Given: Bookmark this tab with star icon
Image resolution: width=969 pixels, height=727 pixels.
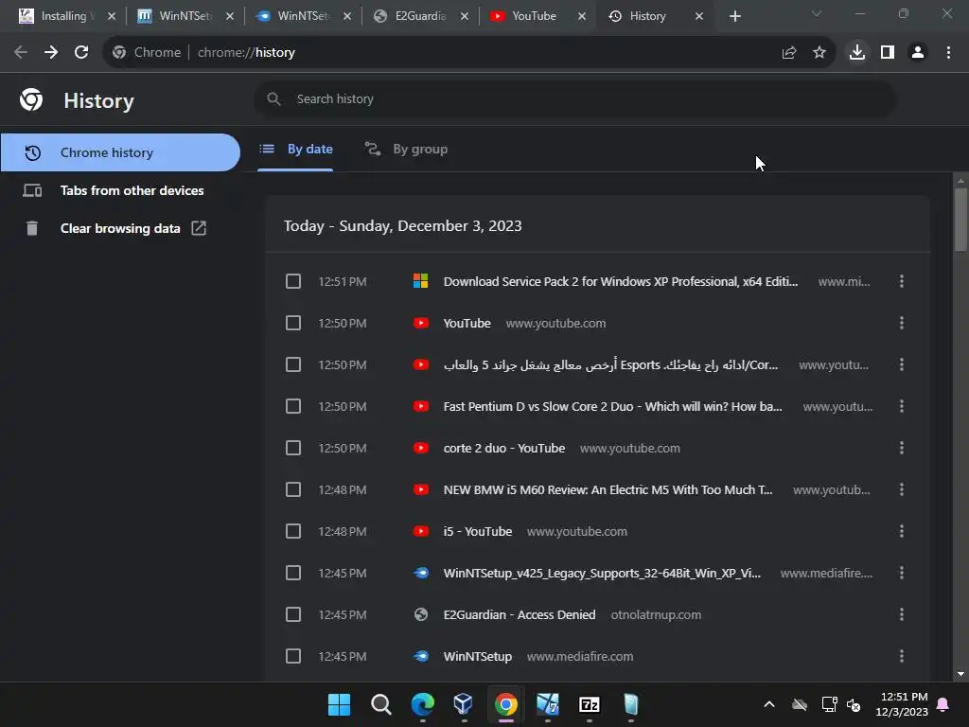Looking at the screenshot, I should point(819,53).
